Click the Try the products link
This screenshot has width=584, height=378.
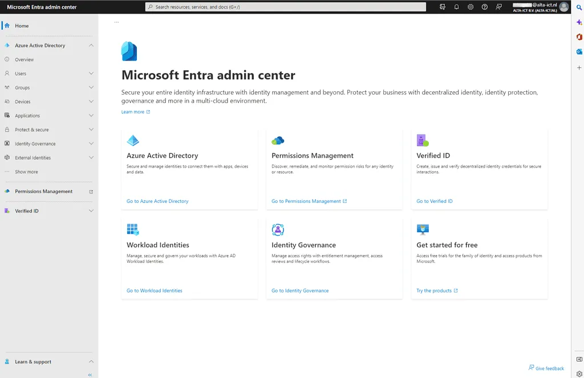pyautogui.click(x=435, y=290)
